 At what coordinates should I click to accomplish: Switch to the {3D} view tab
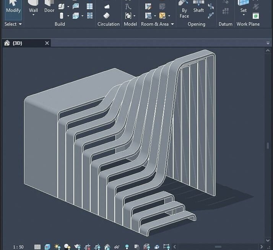click(17, 43)
